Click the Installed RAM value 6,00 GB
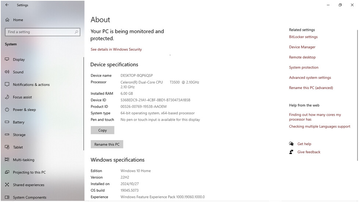The width and height of the screenshot is (359, 202). pos(127,93)
